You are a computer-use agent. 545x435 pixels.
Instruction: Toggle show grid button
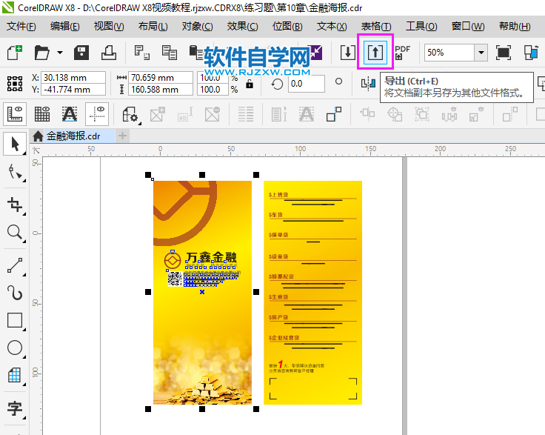pyautogui.click(x=42, y=114)
